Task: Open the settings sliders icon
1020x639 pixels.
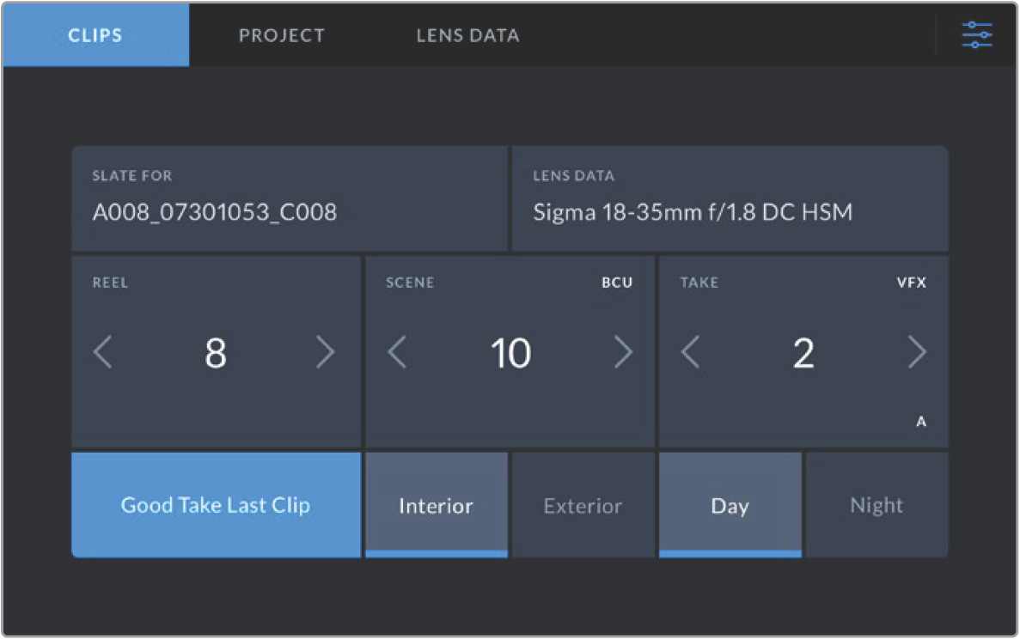Action: point(976,35)
